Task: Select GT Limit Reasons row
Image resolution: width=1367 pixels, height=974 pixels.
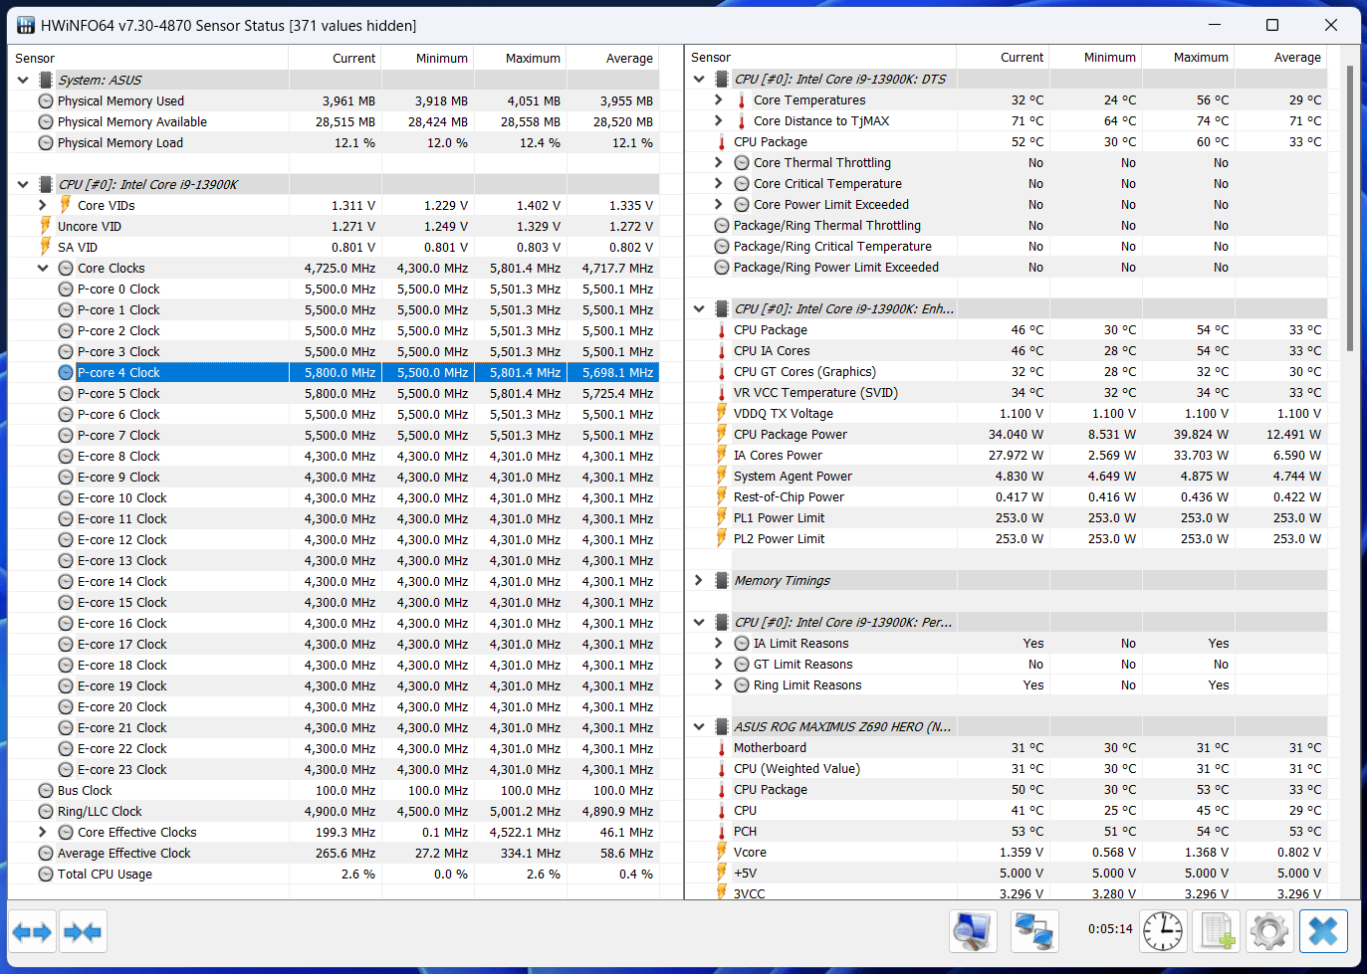Action: [x=1007, y=664]
